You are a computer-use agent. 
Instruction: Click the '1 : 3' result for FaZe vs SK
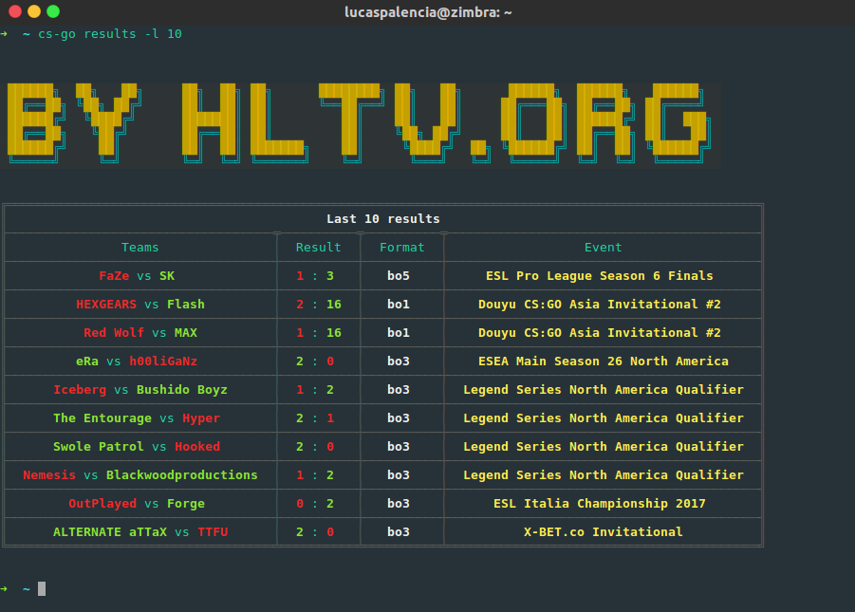(315, 275)
